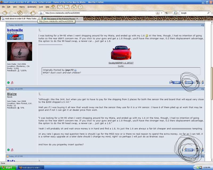
Task: Click the Windows Start button
Action: pyautogui.click(x=8, y=167)
